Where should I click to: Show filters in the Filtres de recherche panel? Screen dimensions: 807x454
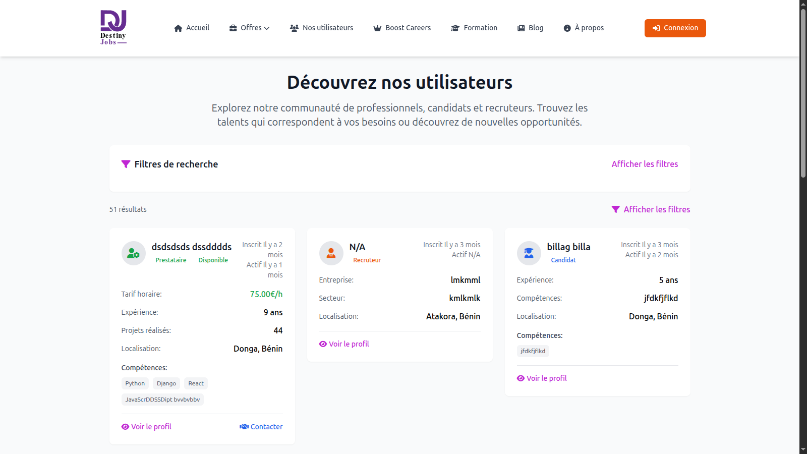[645, 164]
